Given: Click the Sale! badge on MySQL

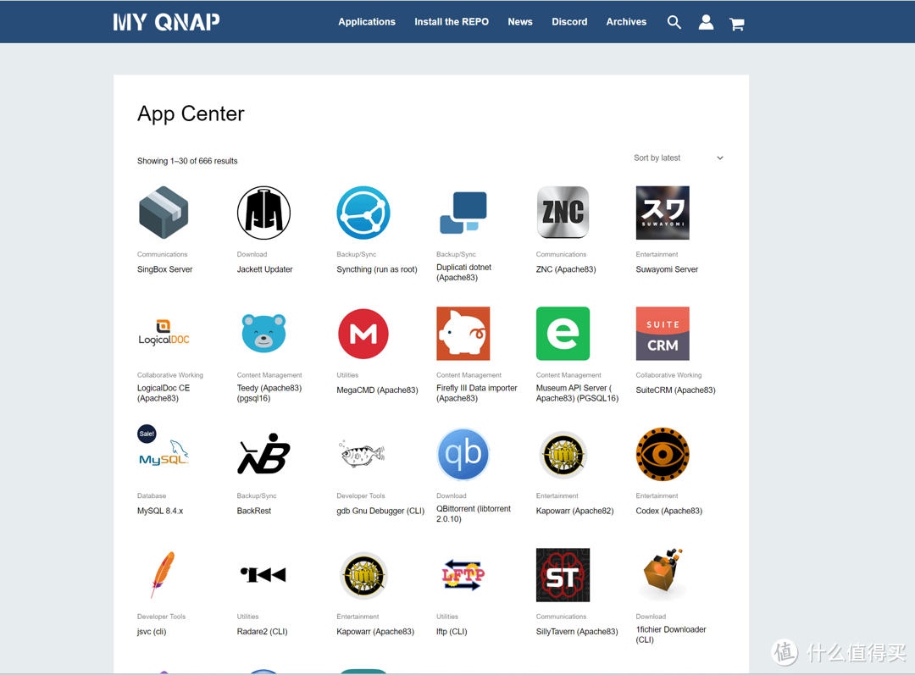Looking at the screenshot, I should click(147, 434).
